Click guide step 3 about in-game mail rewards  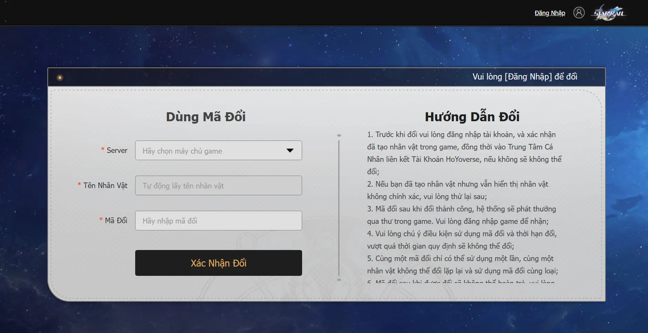click(x=461, y=215)
